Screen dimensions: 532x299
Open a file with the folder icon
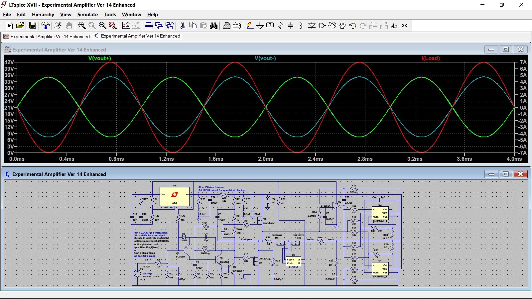click(20, 26)
